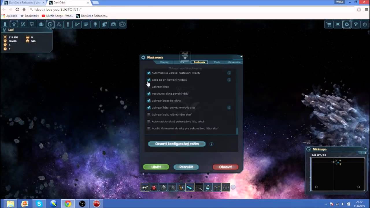Viewport: 370px width, 208px height.
Task: Open the user profile icon in game toolbar
Action: pyautogui.click(x=5, y=25)
